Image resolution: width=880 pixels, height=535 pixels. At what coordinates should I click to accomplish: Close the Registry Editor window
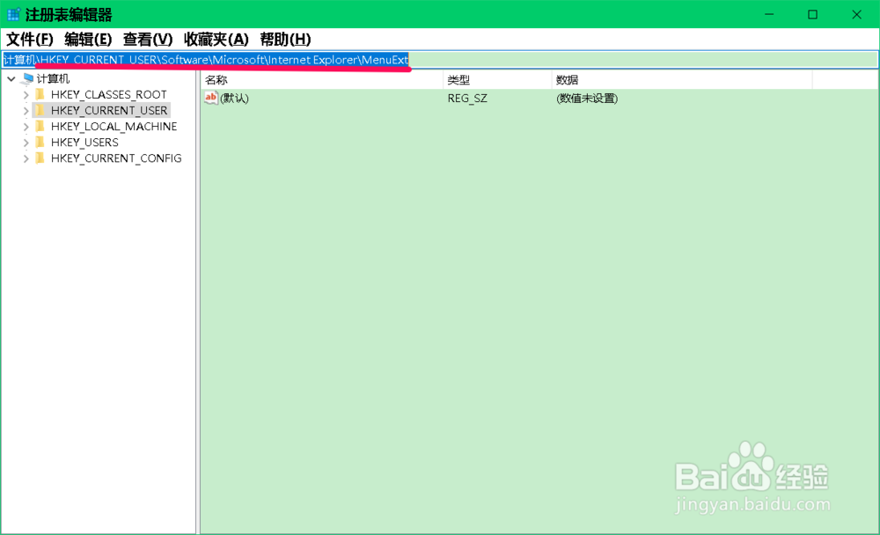pos(856,14)
